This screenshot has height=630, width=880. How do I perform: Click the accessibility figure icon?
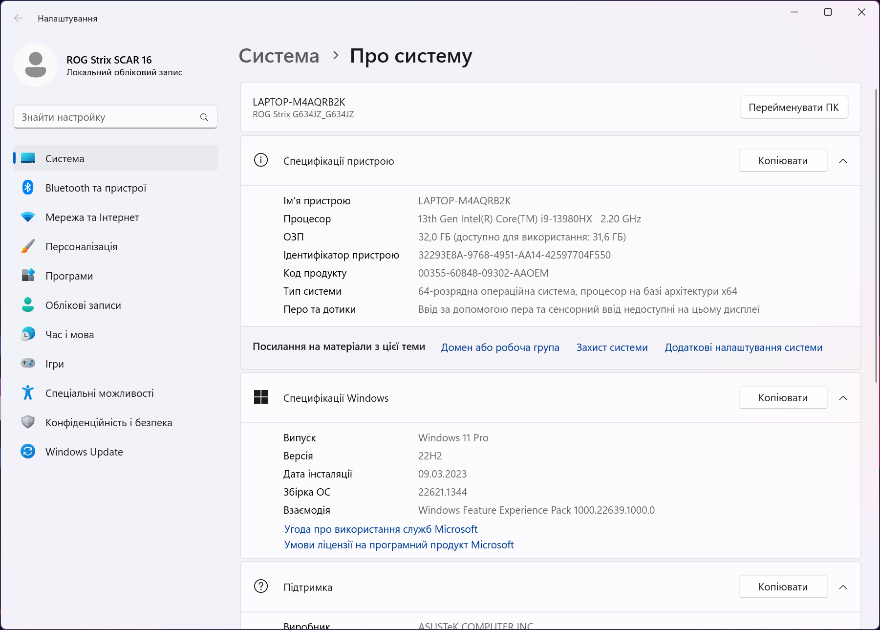(x=28, y=392)
